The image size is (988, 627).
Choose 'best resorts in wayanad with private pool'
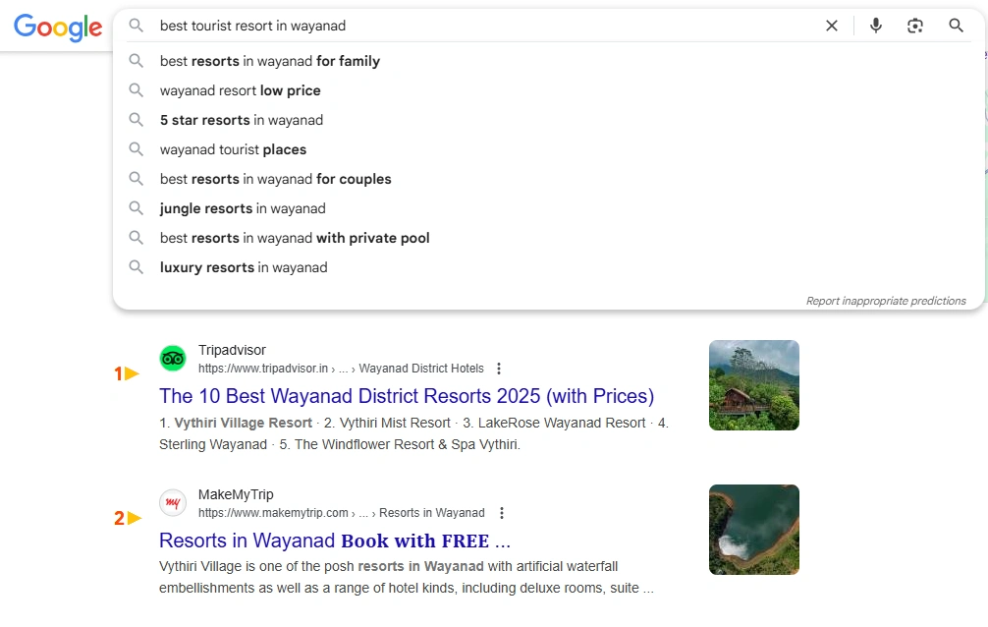click(x=295, y=238)
